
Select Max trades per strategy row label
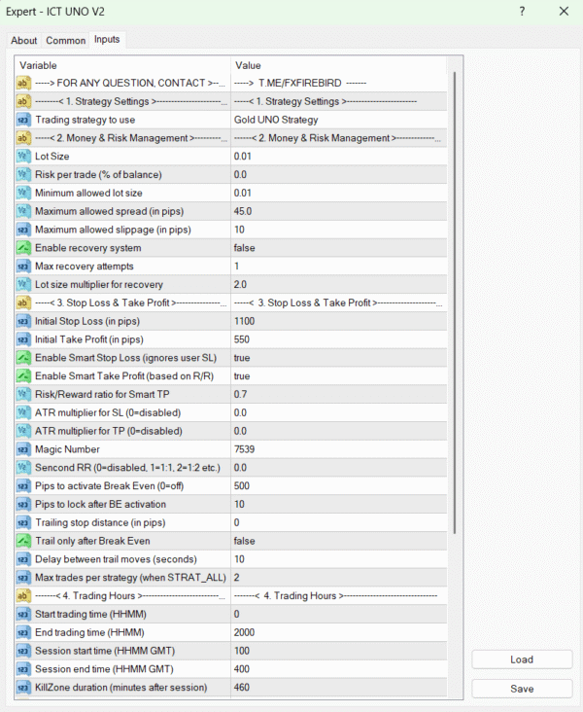click(x=130, y=578)
